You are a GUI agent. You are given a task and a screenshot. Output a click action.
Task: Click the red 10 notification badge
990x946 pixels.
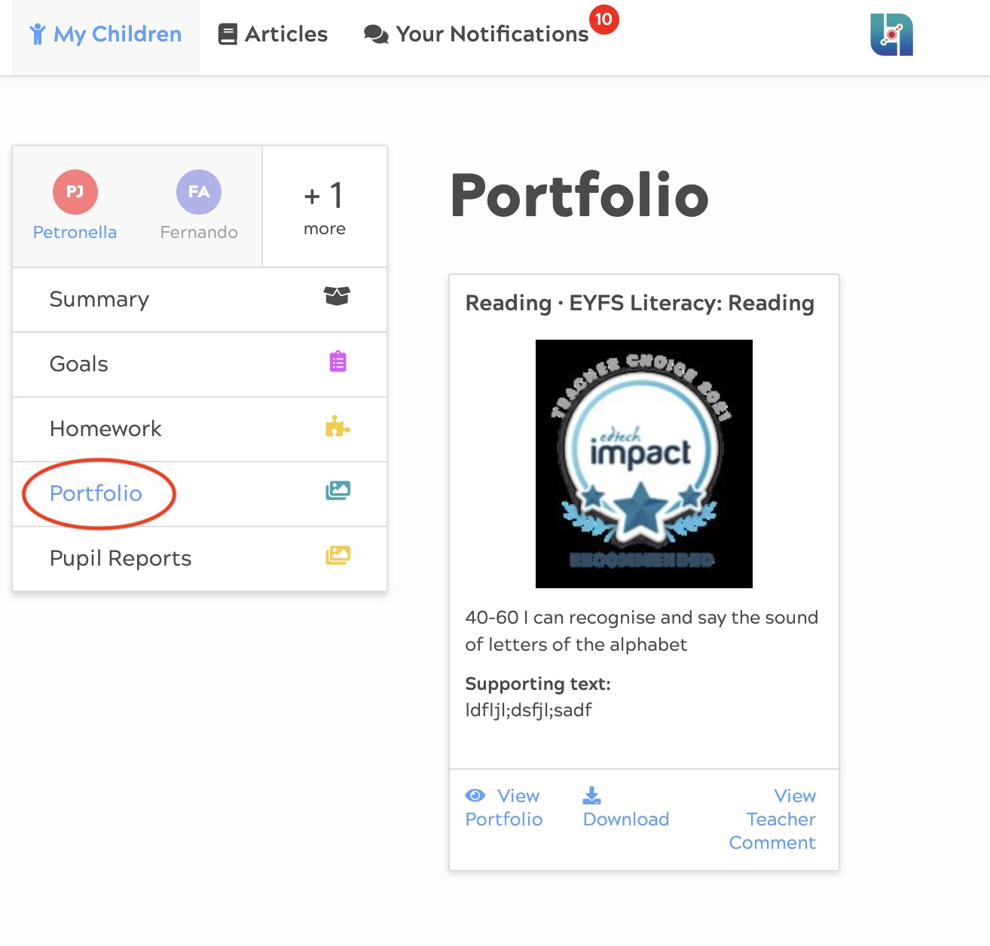click(603, 20)
